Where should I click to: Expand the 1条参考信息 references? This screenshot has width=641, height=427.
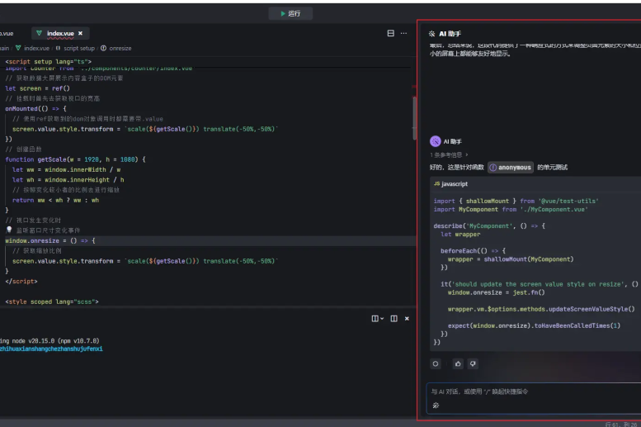450,154
